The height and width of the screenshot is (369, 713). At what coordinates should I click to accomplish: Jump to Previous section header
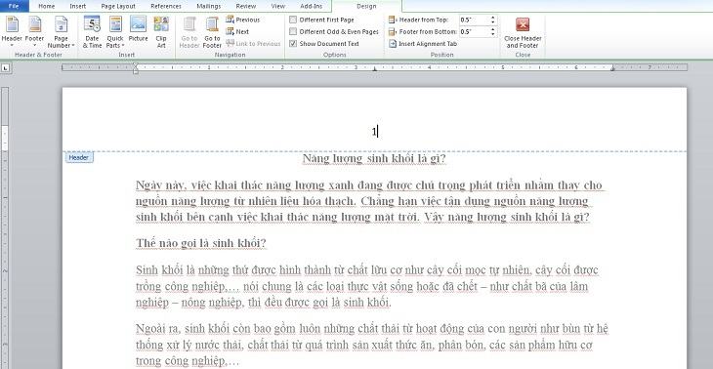(x=243, y=20)
